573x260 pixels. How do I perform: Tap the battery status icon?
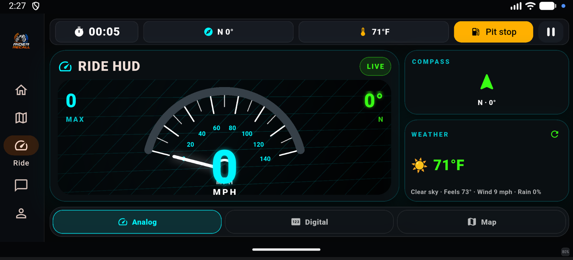[548, 6]
